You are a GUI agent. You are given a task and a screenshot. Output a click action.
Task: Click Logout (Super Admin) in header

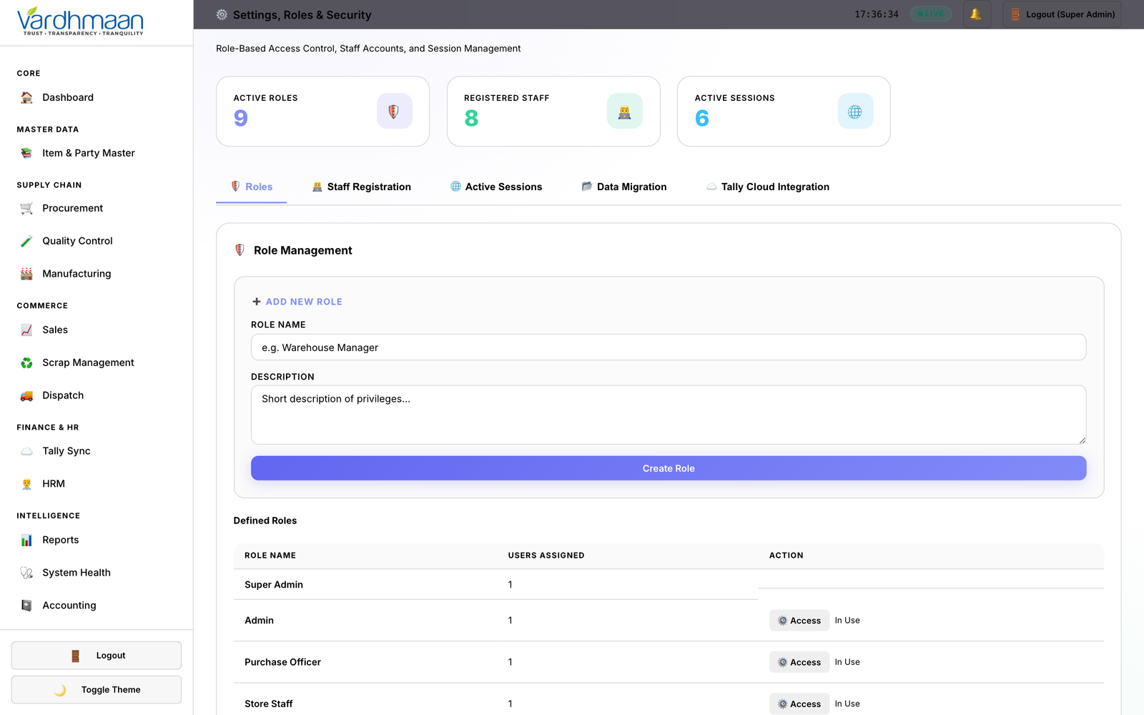[1062, 14]
